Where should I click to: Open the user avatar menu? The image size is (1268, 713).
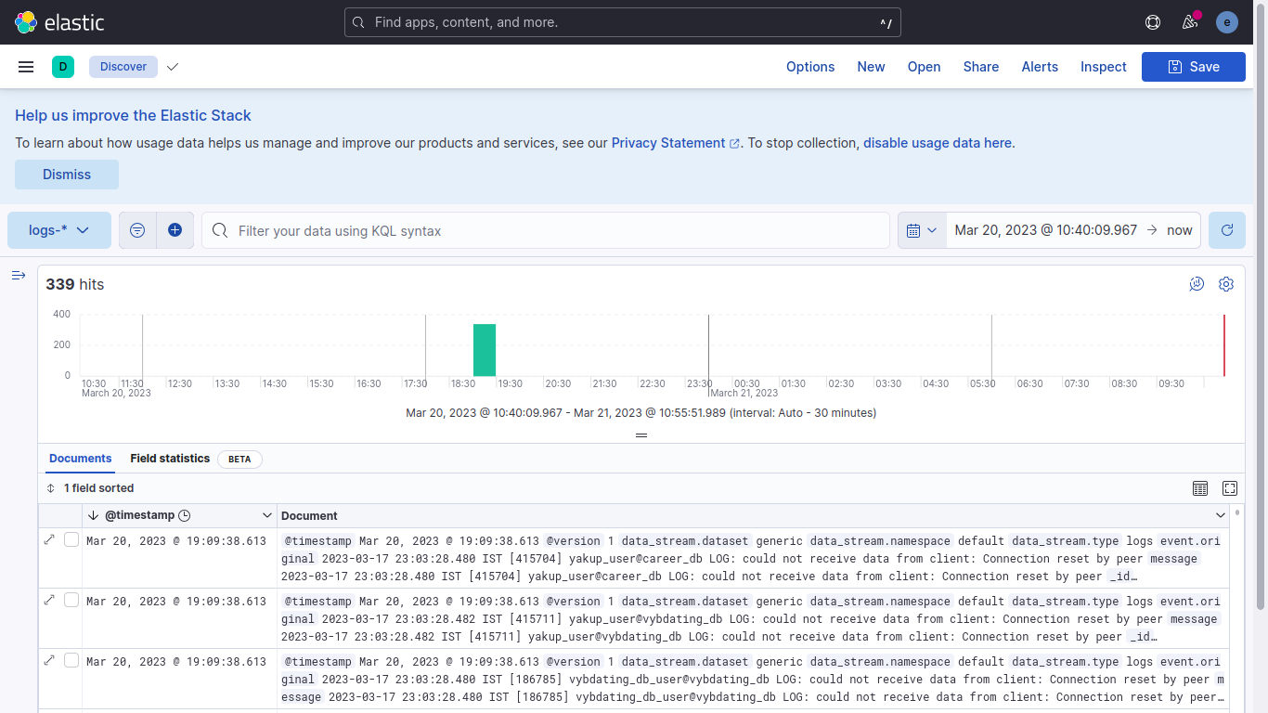[1227, 22]
